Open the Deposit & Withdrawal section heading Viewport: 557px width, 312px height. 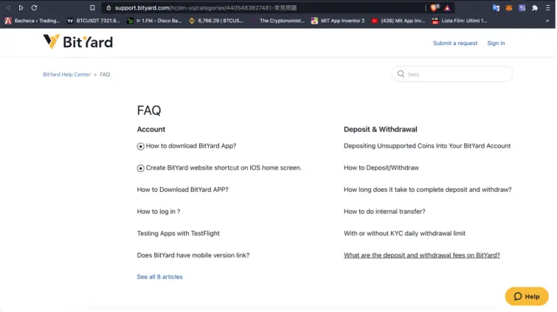click(x=381, y=129)
